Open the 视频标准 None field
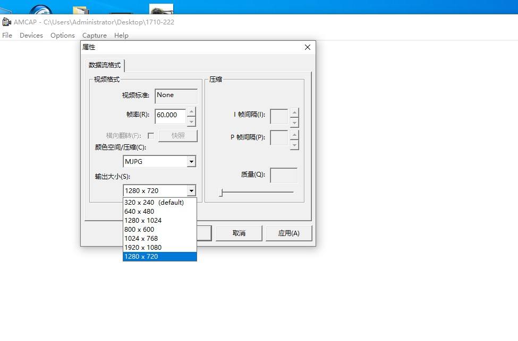 pos(175,95)
